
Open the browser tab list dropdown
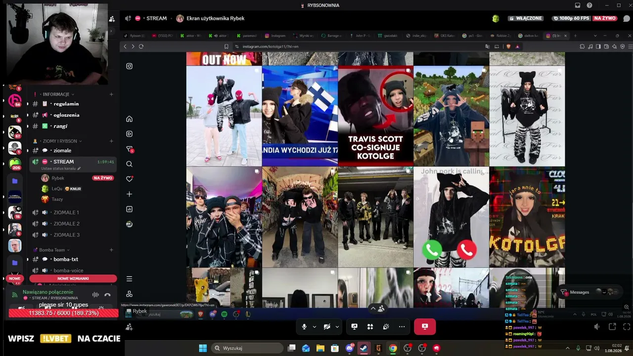(595, 36)
